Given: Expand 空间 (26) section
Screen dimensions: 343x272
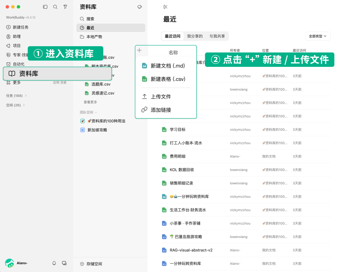Looking at the screenshot, I should point(16,105).
